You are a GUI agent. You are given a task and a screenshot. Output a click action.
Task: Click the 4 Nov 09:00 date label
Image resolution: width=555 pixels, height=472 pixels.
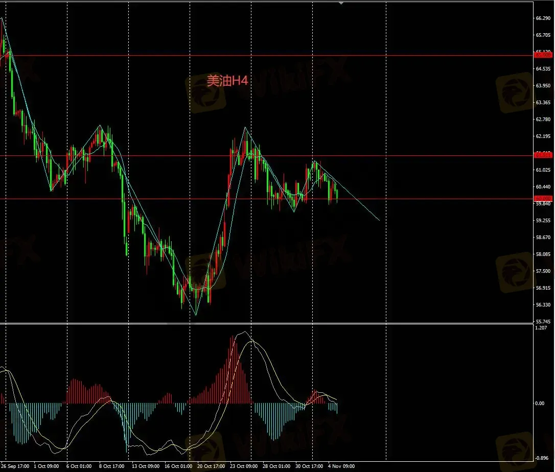coord(341,466)
